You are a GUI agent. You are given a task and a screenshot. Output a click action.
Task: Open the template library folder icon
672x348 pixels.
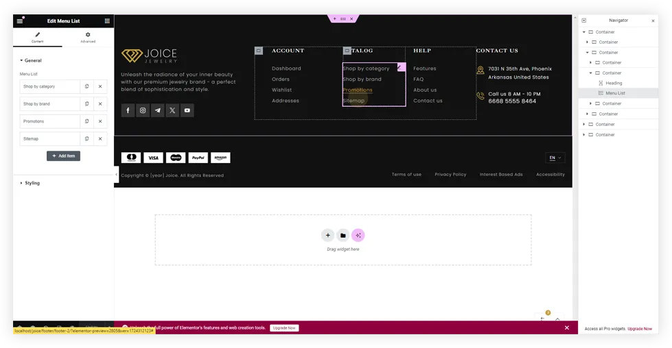(x=343, y=236)
